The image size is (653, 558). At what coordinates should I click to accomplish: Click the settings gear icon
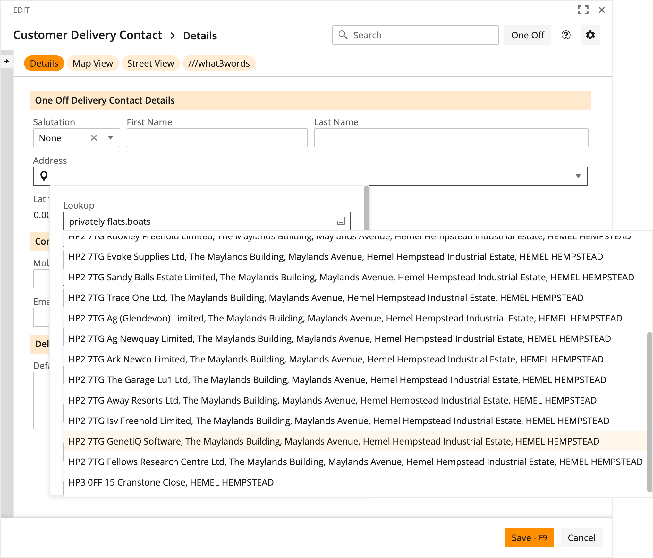click(x=590, y=35)
